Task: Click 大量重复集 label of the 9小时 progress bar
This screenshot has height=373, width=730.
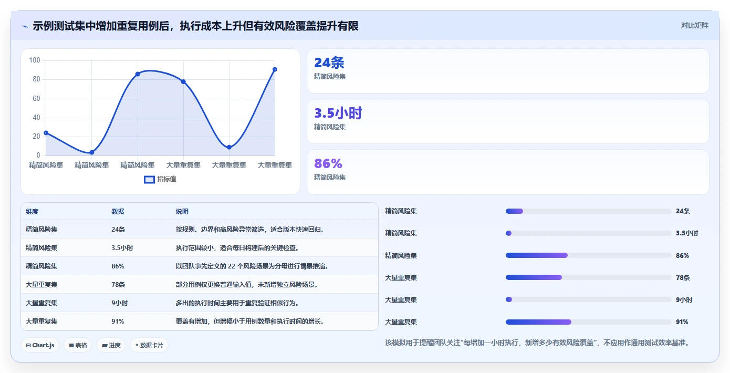Action: point(401,300)
